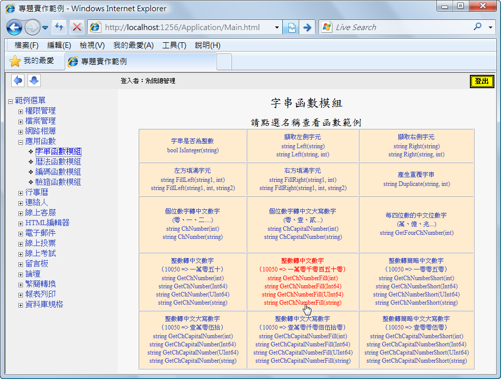Screen dimensions: 501x379
Task: Open the address bar history dropdown
Action: point(277,28)
